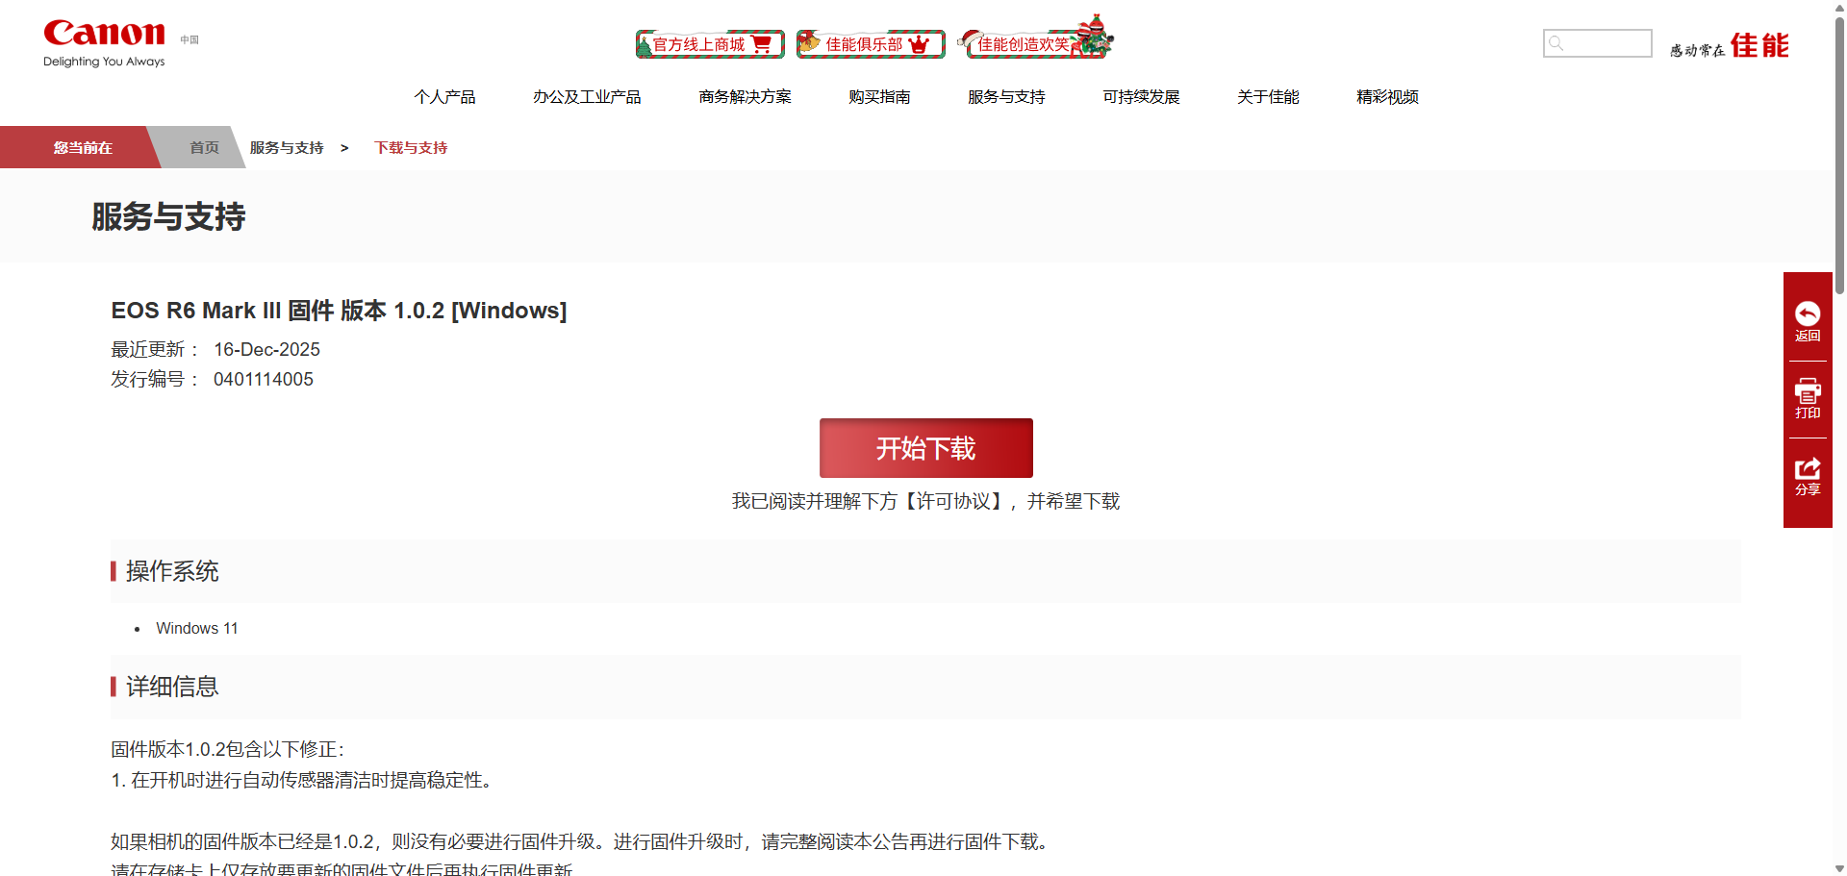Open the 服务与支持 navigation menu
This screenshot has width=1847, height=876.
pos(1006,97)
